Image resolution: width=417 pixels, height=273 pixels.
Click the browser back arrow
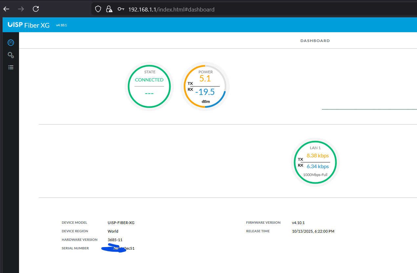6,9
